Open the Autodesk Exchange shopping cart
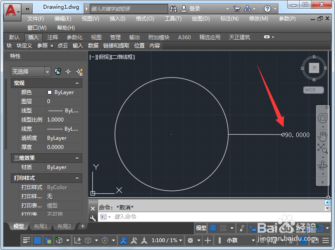The image size is (335, 250). (237, 9)
